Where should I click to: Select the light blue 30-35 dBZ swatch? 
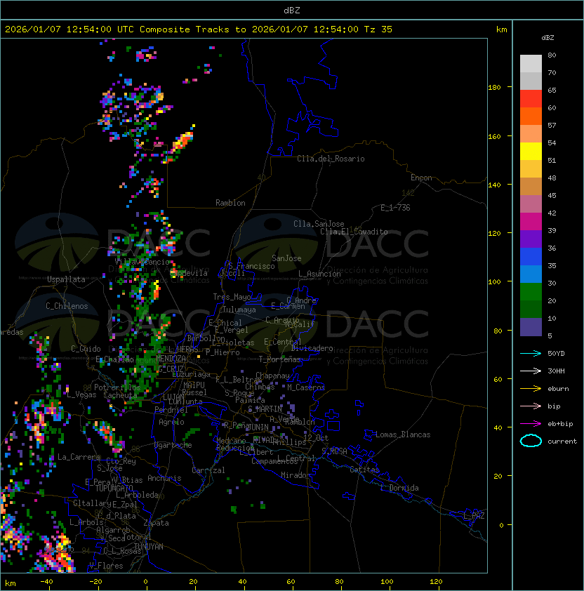click(531, 274)
